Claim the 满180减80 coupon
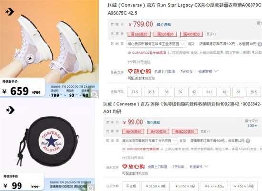262x191 pixels. (x=139, y=34)
